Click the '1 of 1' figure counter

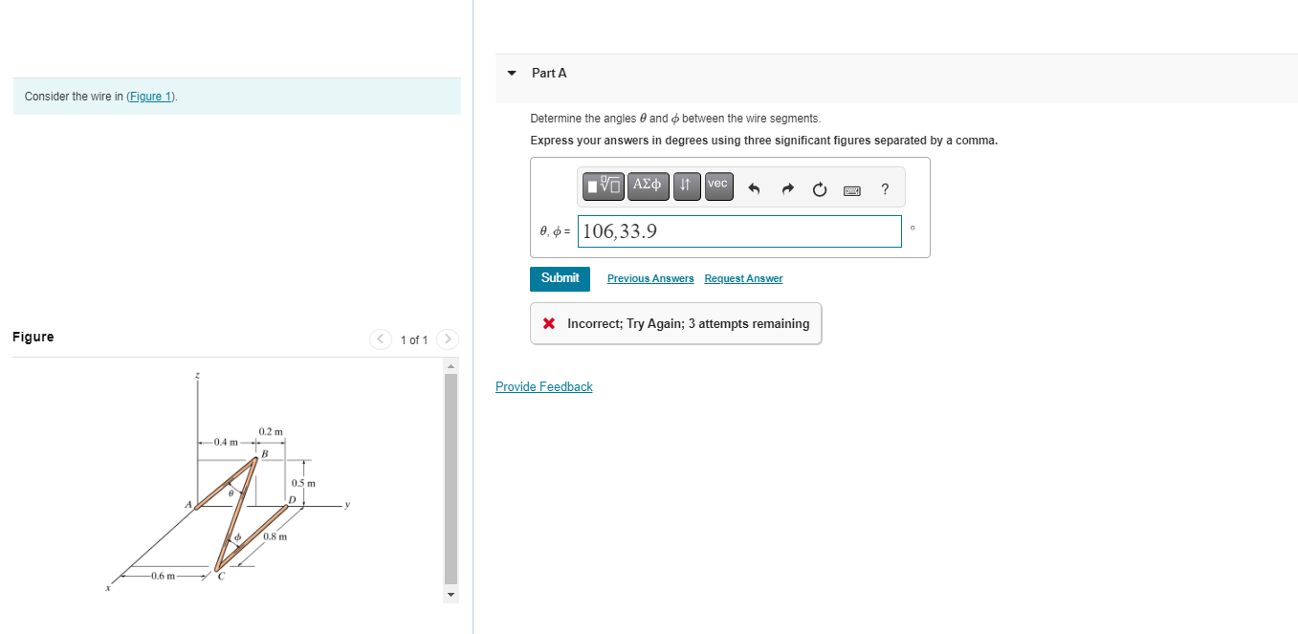[414, 340]
